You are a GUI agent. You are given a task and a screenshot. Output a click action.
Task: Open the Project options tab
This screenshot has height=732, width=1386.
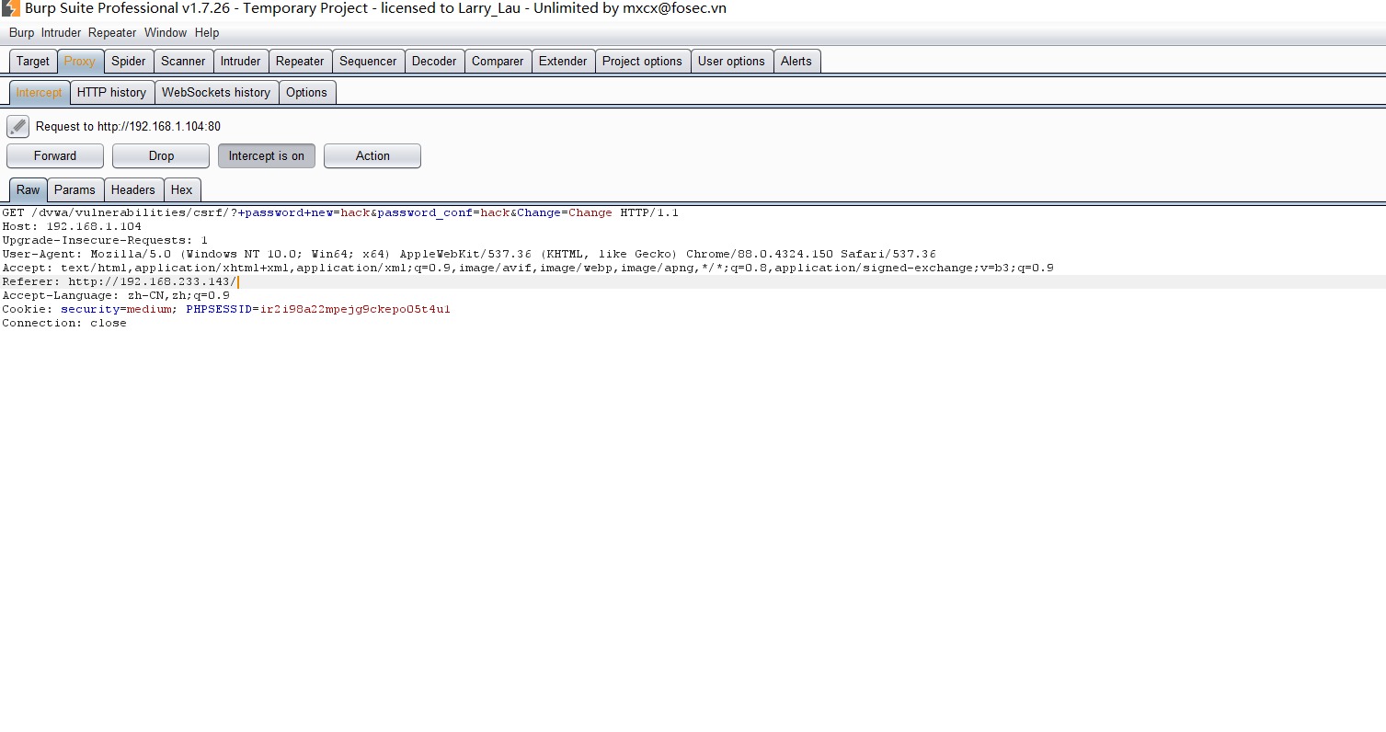coord(642,62)
